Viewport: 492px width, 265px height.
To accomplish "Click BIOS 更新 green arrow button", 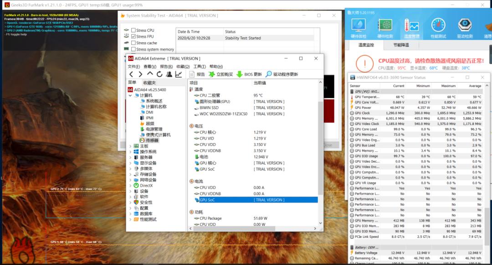I will (249, 74).
